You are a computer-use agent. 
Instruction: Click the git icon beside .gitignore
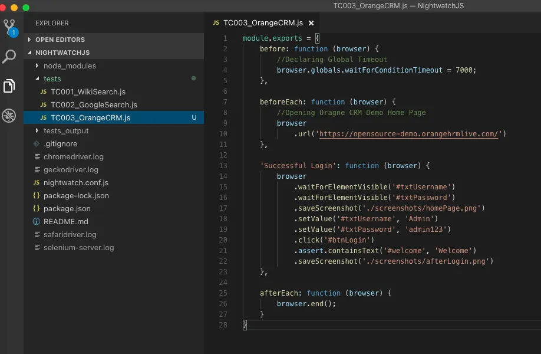[36, 144]
